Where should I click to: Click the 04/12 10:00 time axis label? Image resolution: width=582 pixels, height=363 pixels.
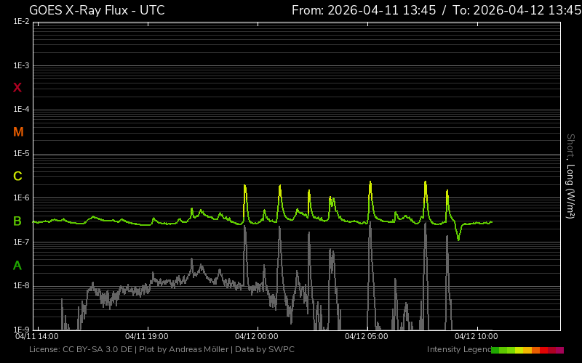[x=476, y=337]
